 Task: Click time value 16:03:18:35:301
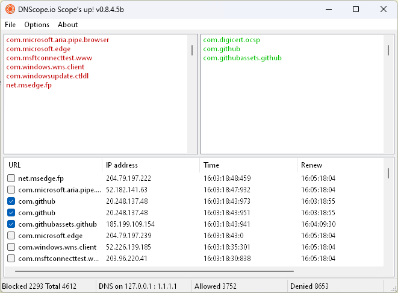(226, 247)
